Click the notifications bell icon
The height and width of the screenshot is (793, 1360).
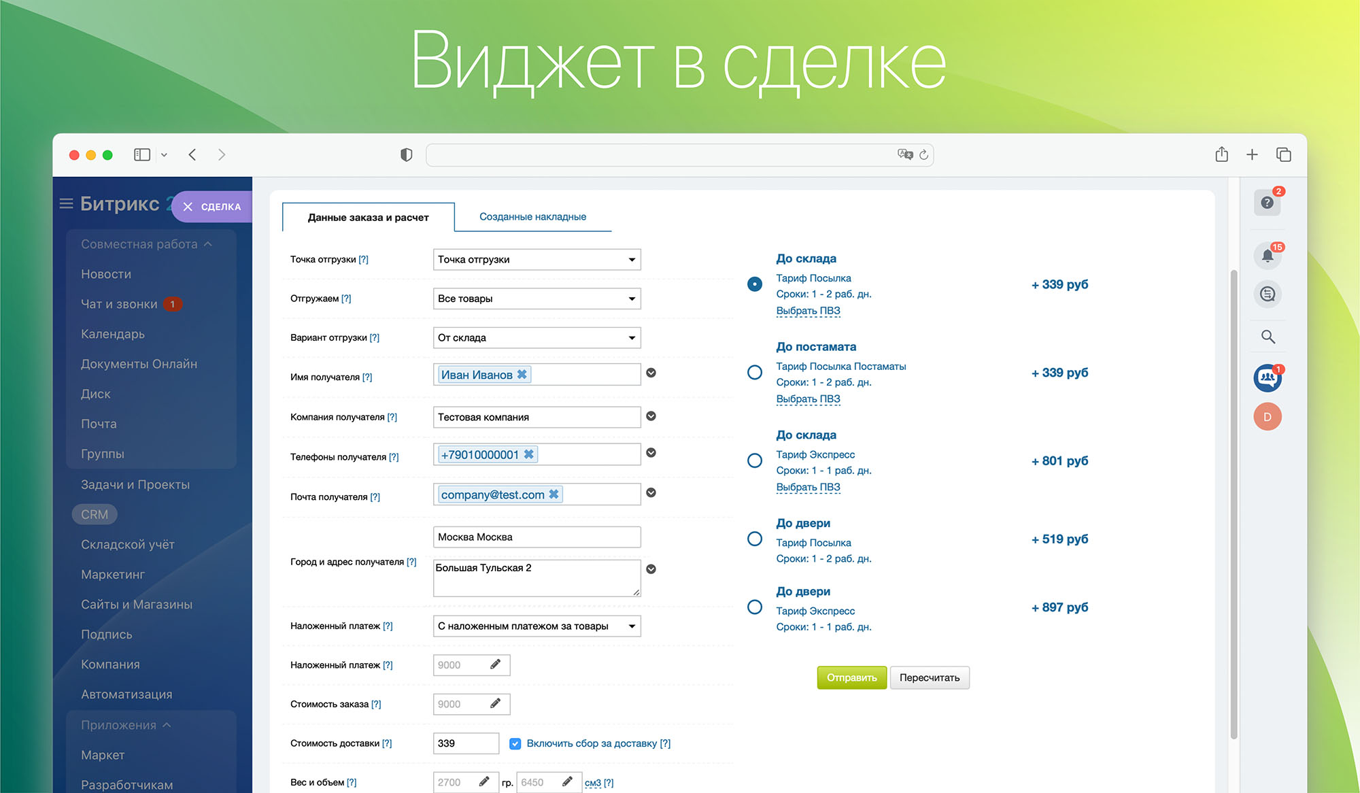[1268, 256]
